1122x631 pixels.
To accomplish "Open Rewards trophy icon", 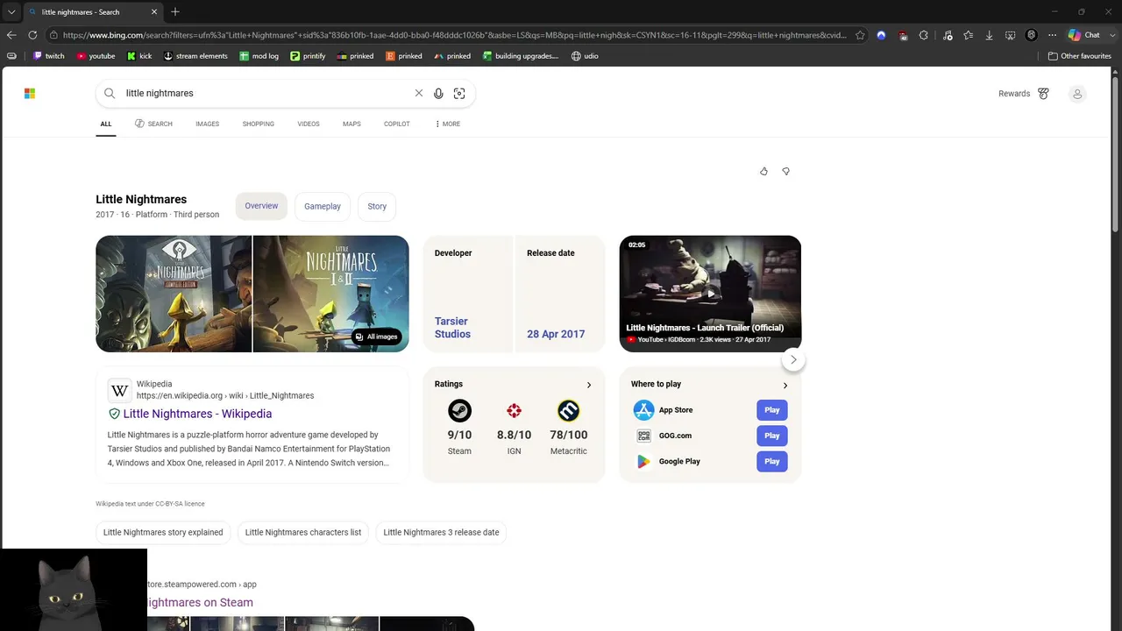I will tap(1043, 94).
